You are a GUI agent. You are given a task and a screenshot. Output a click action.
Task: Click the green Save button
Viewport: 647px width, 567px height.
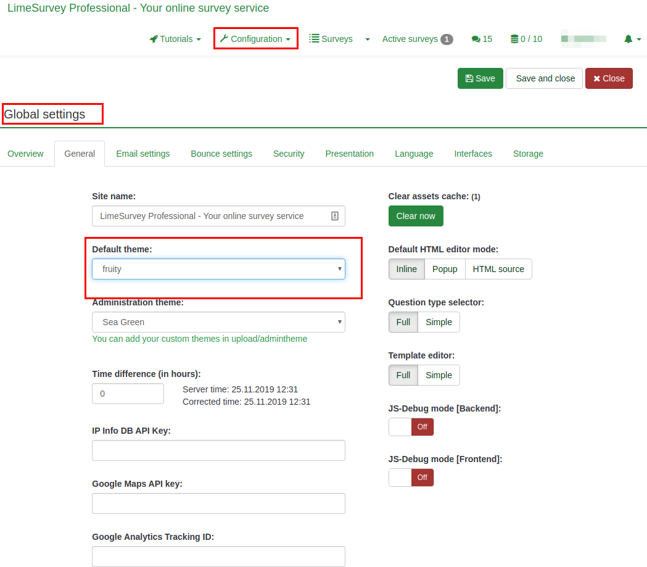pos(480,78)
